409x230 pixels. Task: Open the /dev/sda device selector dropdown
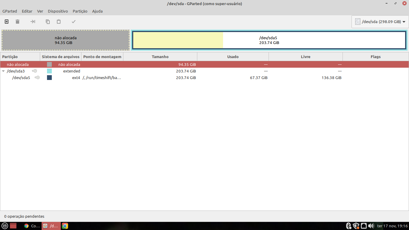380,22
